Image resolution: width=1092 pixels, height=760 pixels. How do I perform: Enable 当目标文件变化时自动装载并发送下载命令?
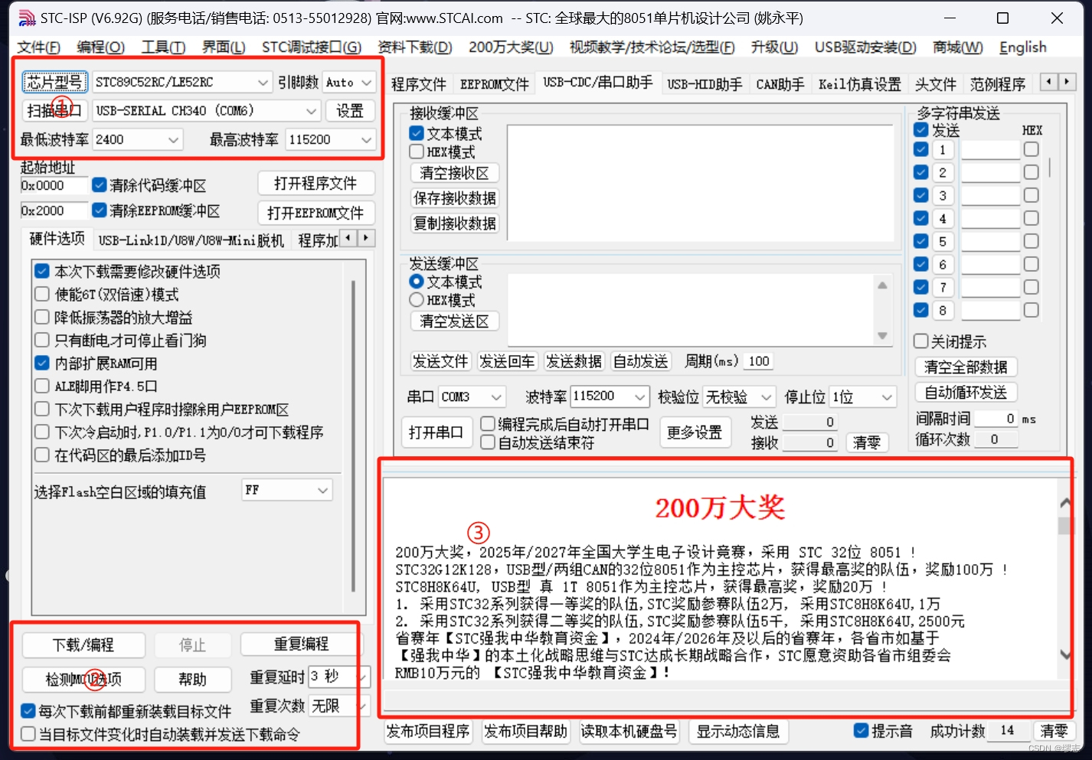click(28, 734)
